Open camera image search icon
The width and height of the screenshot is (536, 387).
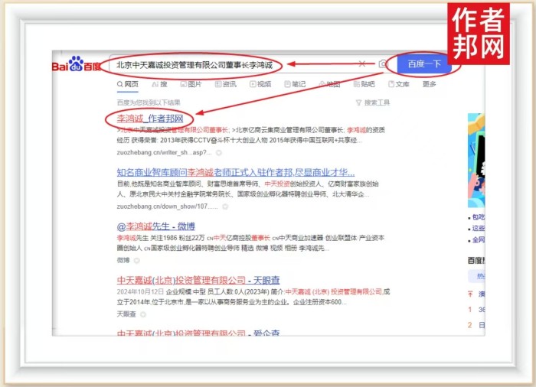click(382, 64)
